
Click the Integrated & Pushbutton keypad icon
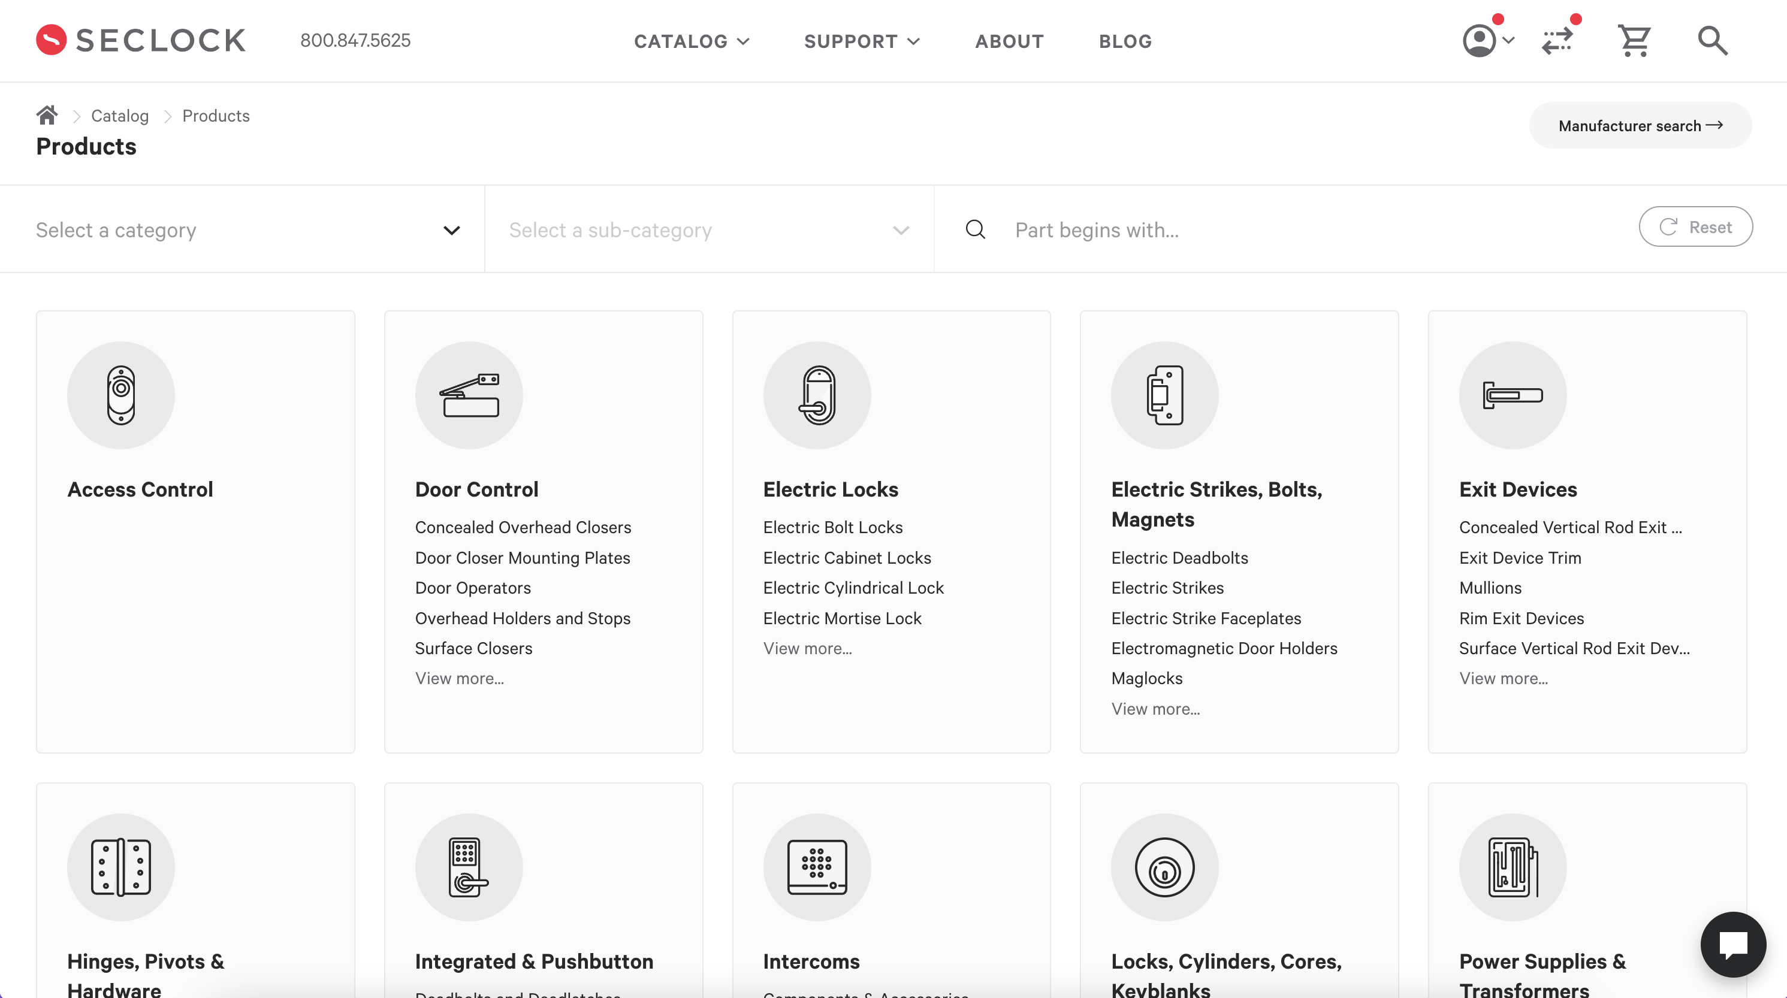pyautogui.click(x=469, y=867)
